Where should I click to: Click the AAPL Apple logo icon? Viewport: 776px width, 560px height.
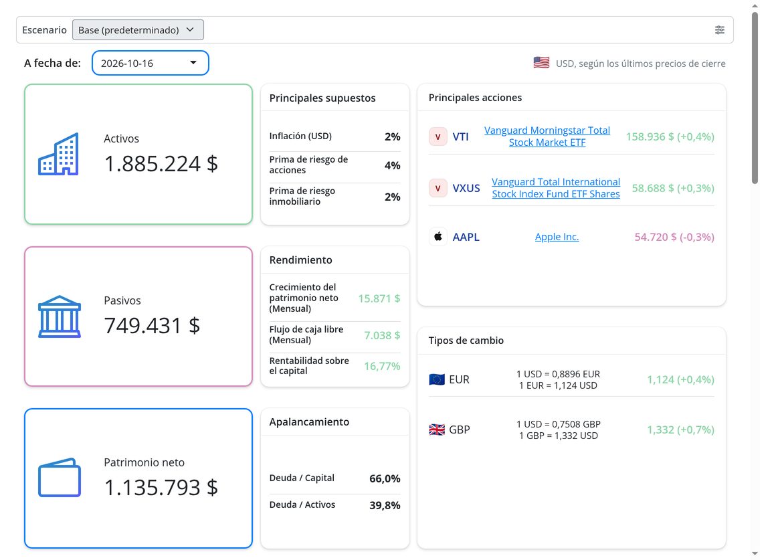click(x=438, y=237)
